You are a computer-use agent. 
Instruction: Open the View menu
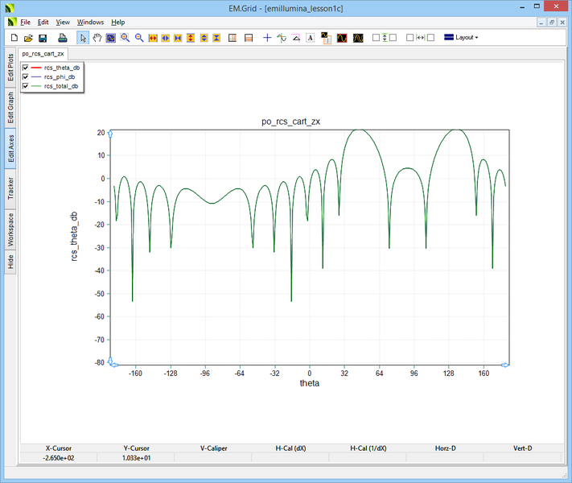point(63,23)
